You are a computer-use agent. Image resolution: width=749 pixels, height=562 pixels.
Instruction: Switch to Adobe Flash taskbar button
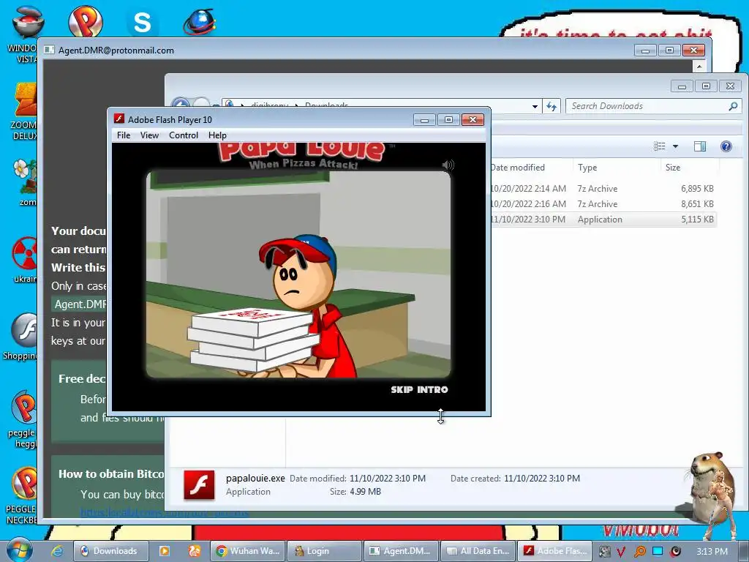(554, 551)
